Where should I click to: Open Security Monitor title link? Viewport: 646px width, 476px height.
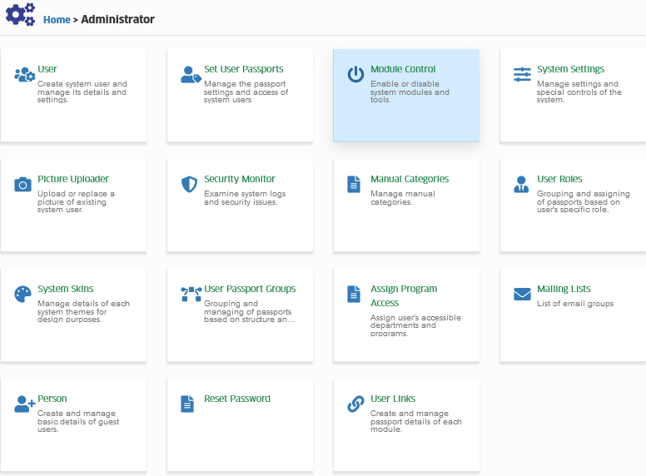point(240,179)
